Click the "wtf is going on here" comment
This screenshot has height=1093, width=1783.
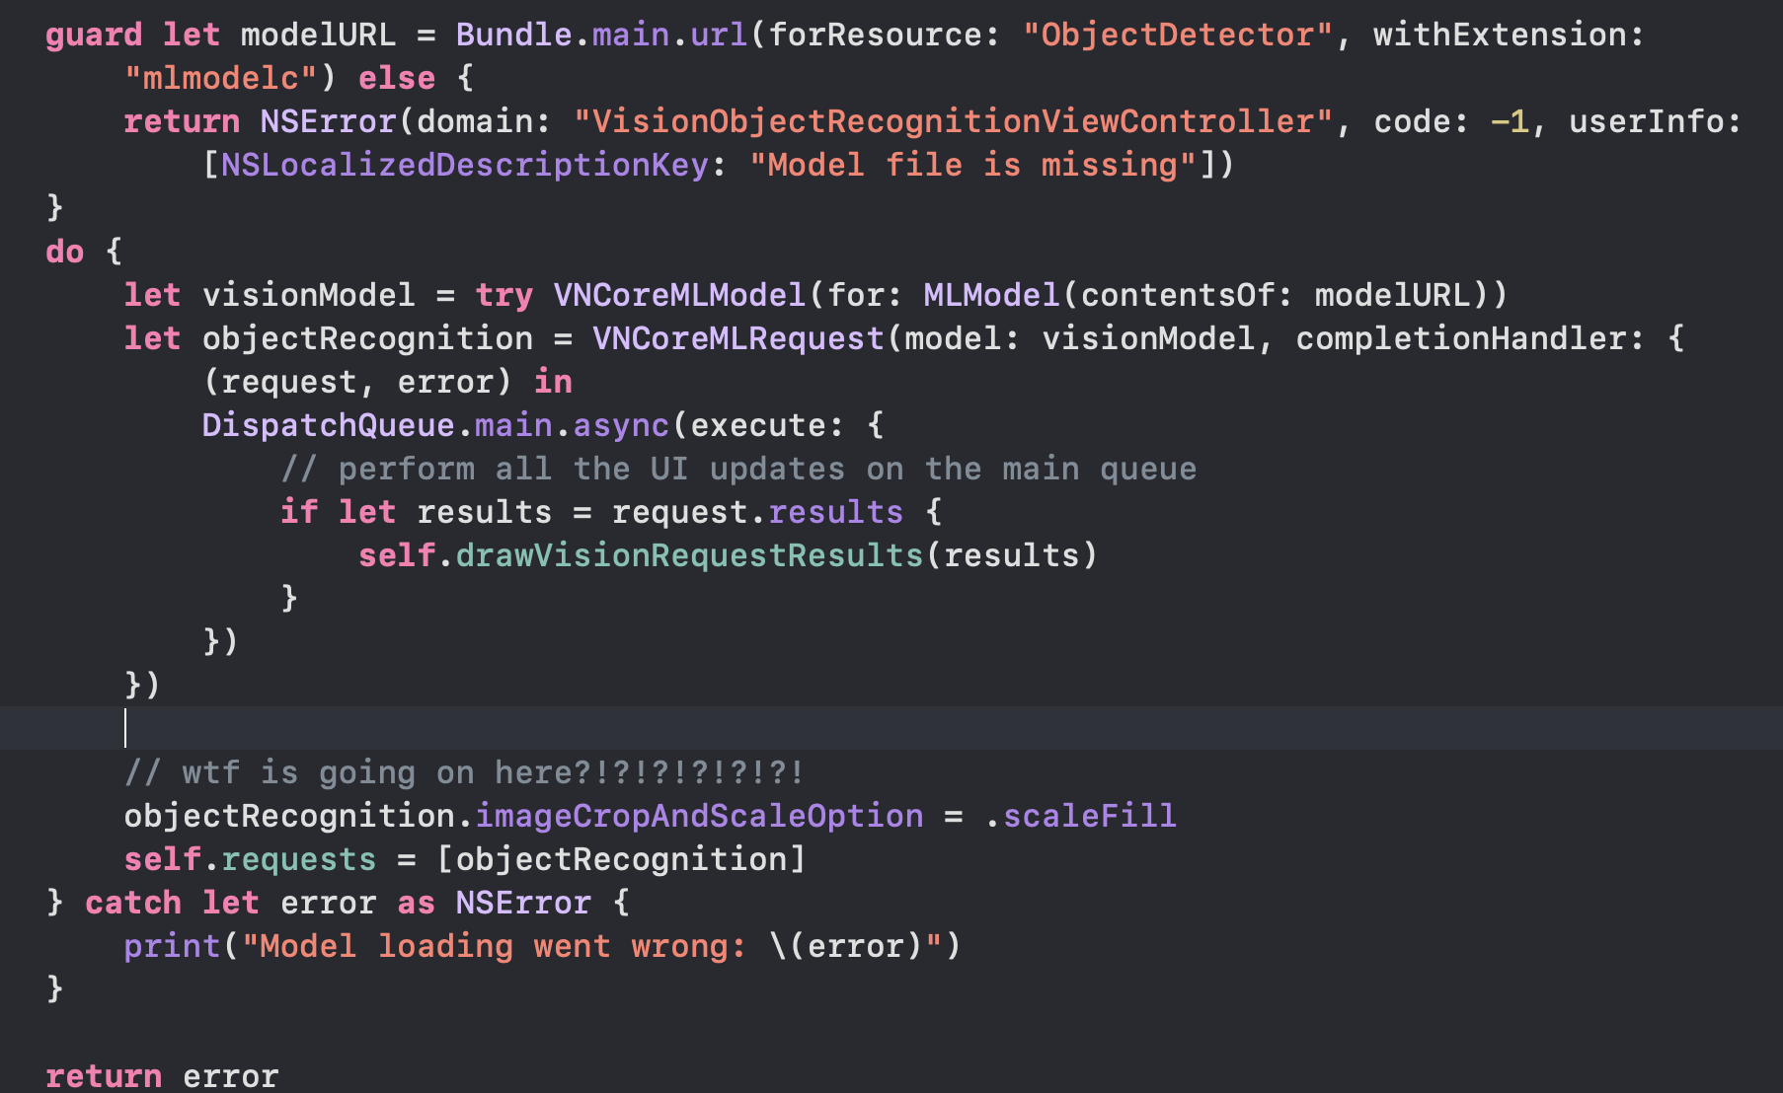pos(464,771)
